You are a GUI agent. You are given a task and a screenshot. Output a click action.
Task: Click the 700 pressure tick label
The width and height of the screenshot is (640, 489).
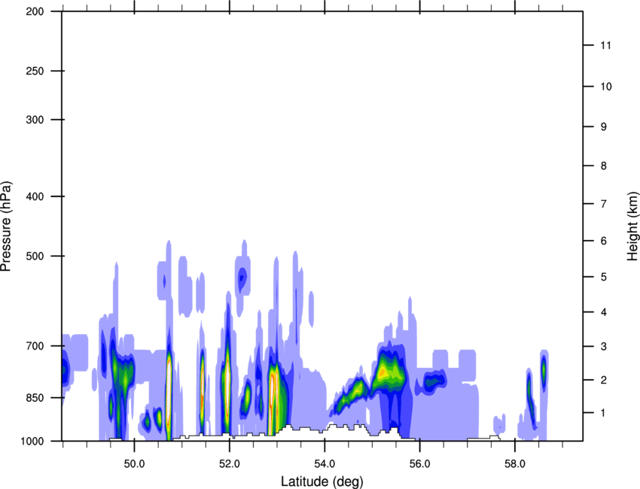tap(35, 346)
